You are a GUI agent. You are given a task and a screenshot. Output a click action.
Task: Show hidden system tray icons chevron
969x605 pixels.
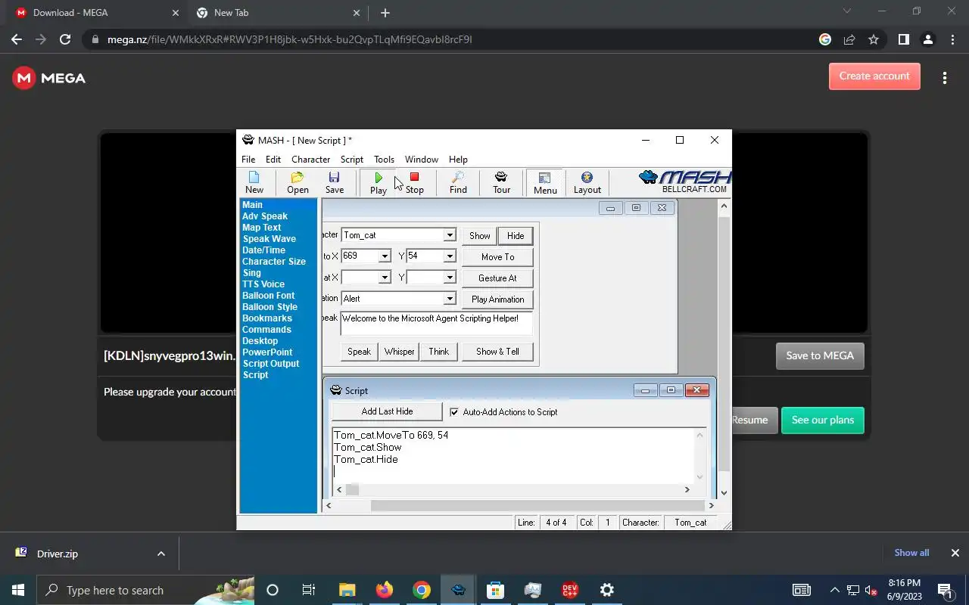coord(834,590)
